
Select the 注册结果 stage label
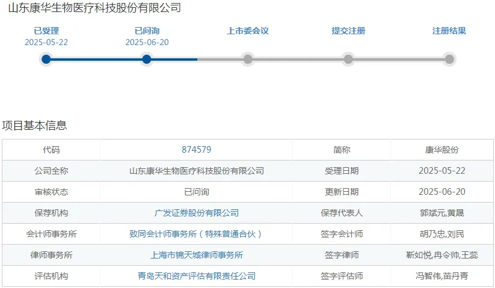(x=449, y=31)
